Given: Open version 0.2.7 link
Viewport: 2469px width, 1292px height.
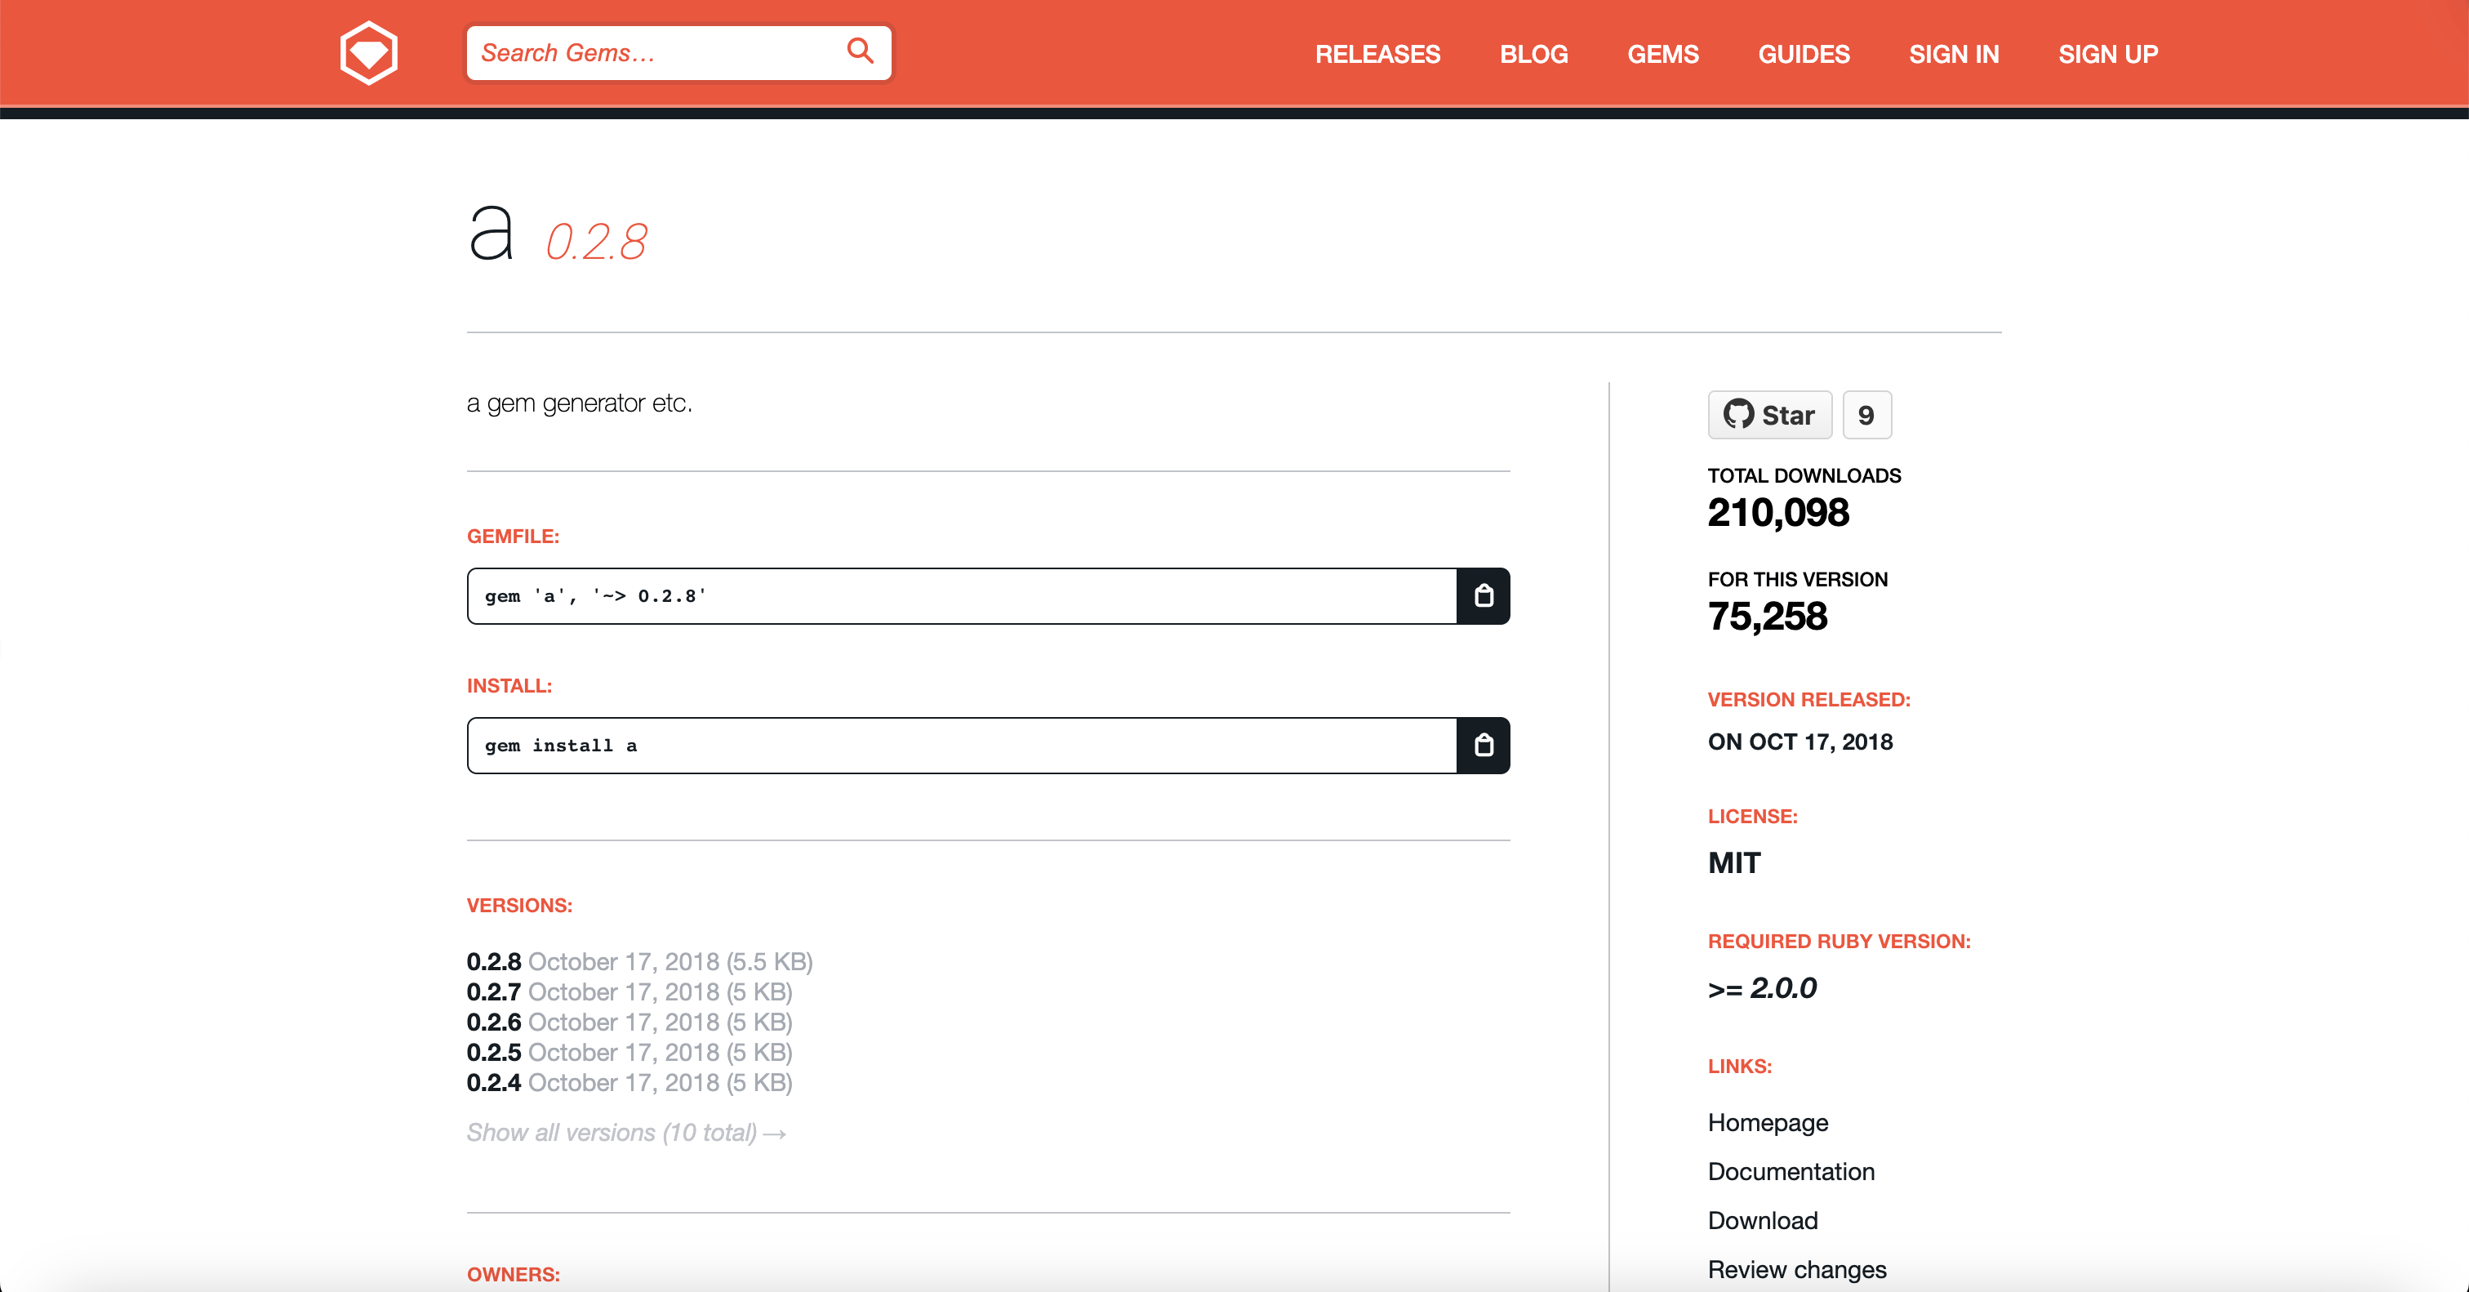Looking at the screenshot, I should 494,992.
